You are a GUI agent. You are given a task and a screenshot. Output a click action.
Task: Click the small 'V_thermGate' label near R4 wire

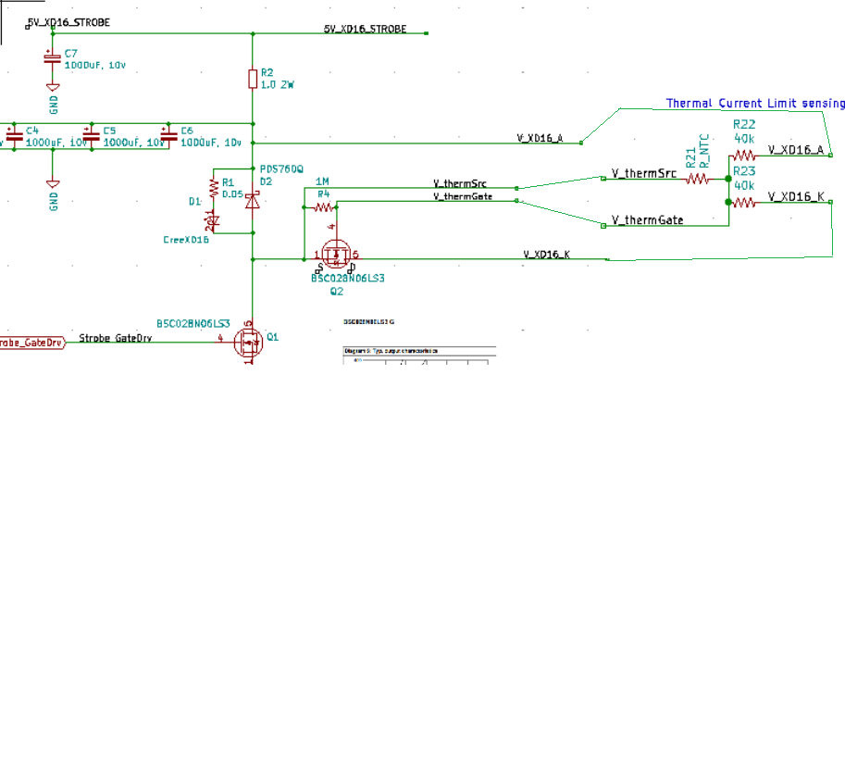(463, 196)
